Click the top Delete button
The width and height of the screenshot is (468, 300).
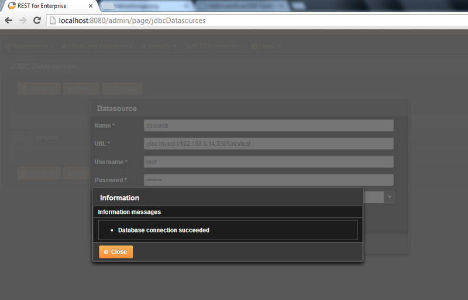pyautogui.click(x=81, y=88)
